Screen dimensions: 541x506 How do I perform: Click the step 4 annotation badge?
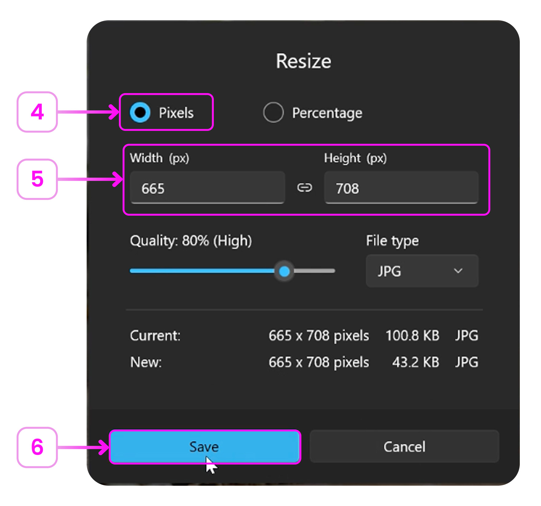coord(37,112)
